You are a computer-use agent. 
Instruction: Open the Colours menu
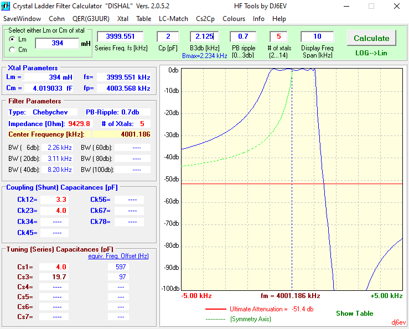[234, 19]
